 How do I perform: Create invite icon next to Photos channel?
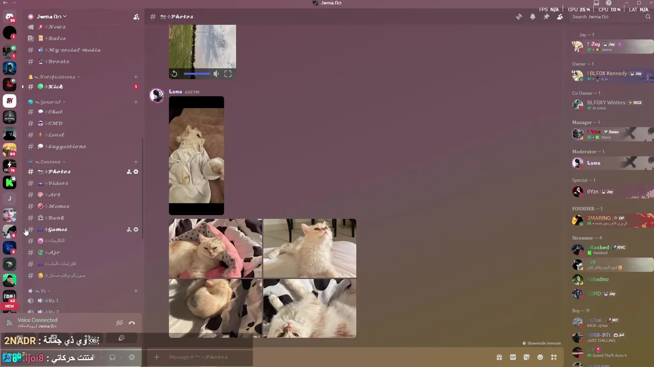(129, 172)
